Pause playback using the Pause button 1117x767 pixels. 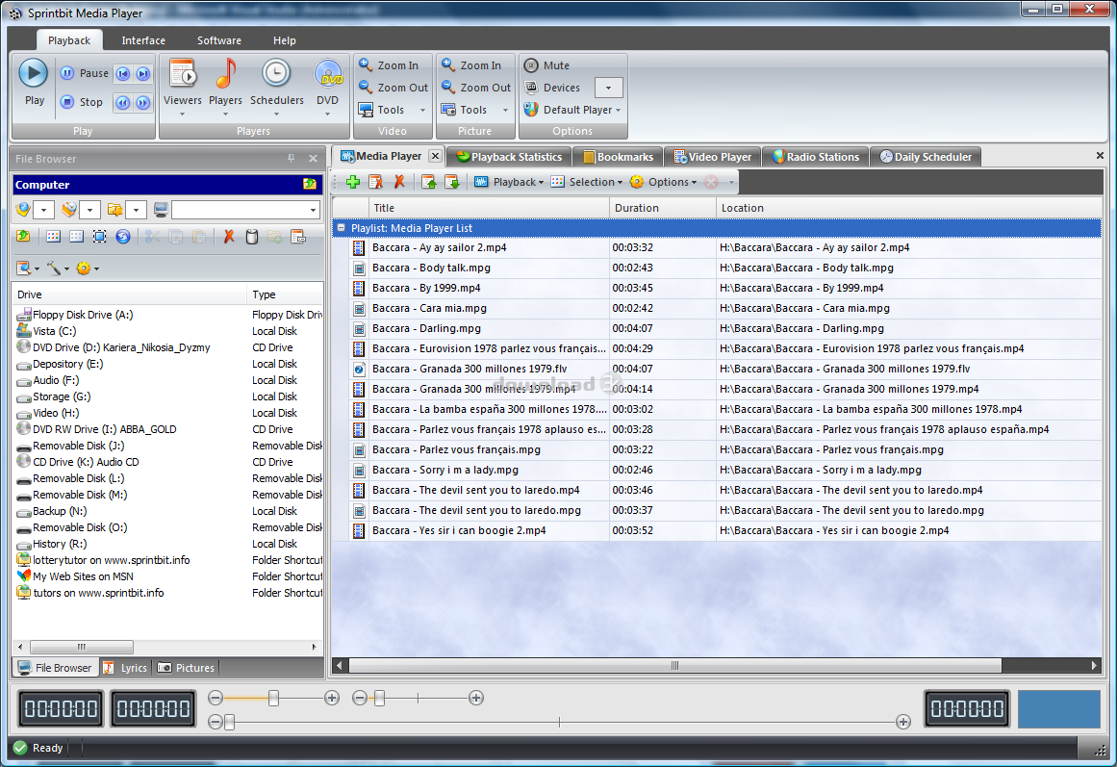(x=85, y=73)
